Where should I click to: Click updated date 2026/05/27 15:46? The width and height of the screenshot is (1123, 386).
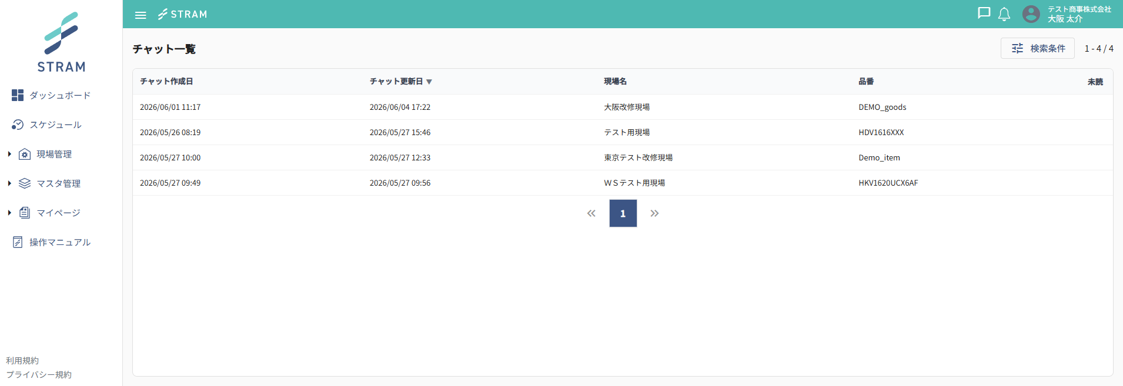point(400,132)
